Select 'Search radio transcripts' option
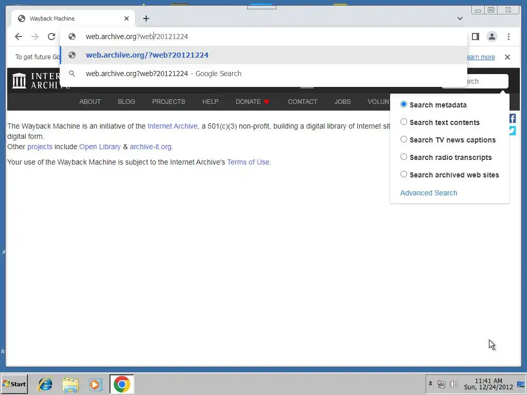The height and width of the screenshot is (395, 527). pos(403,157)
